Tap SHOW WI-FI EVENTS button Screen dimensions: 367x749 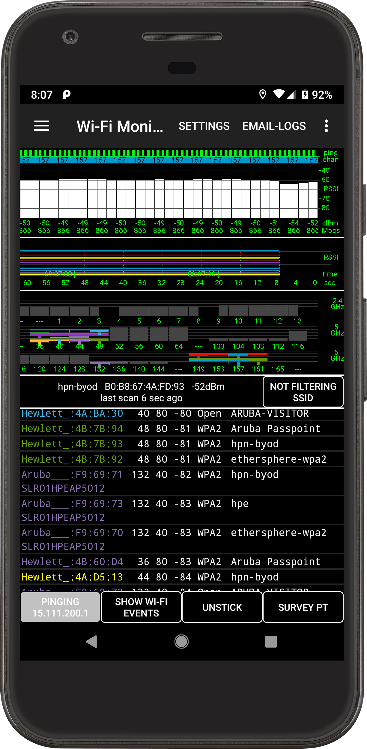click(x=141, y=607)
